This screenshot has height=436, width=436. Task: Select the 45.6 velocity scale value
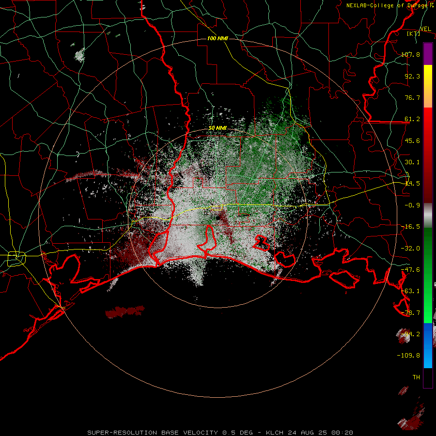(x=412, y=140)
